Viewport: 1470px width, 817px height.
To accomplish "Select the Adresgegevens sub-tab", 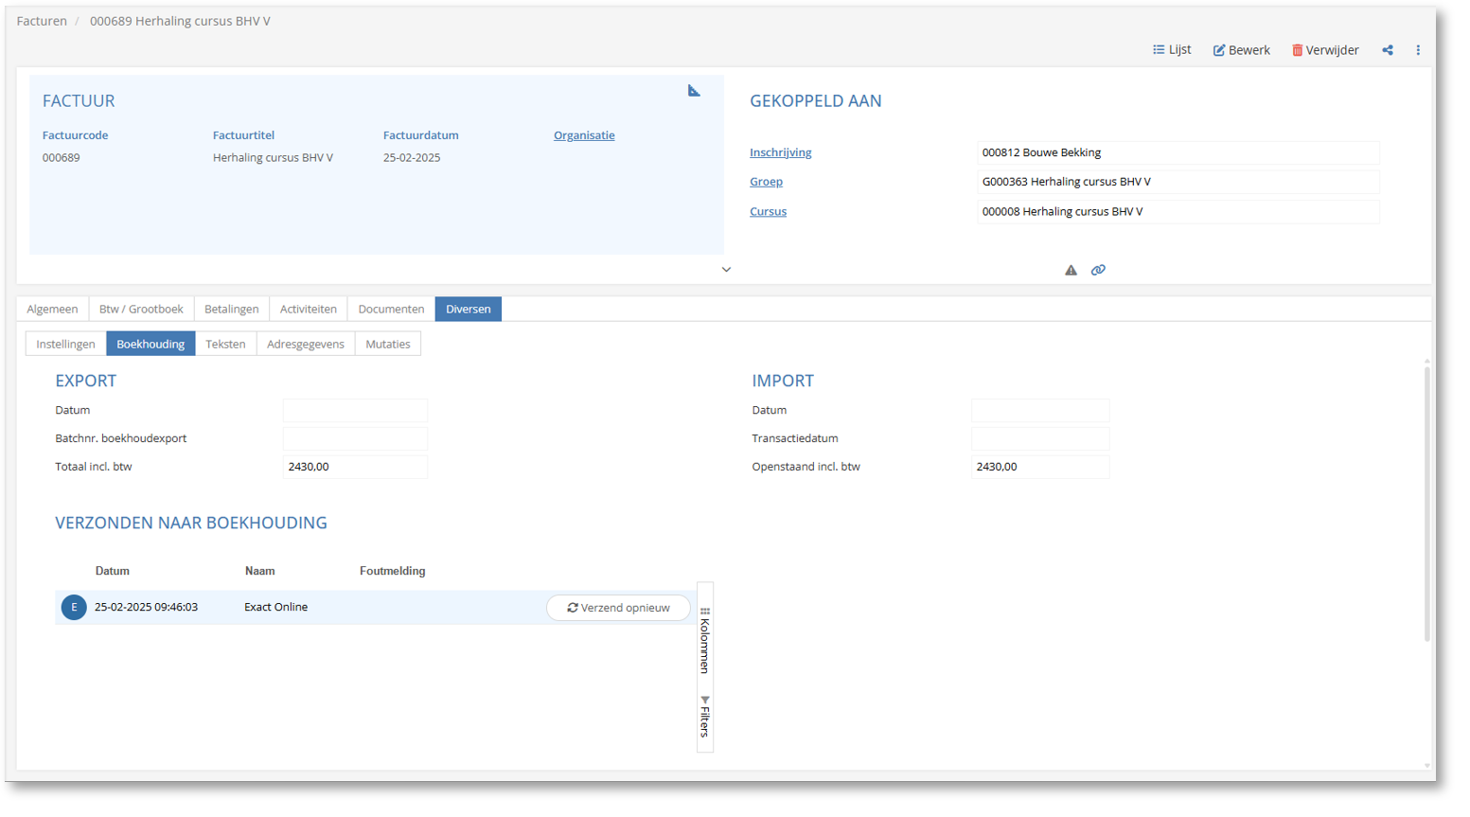I will click(305, 345).
